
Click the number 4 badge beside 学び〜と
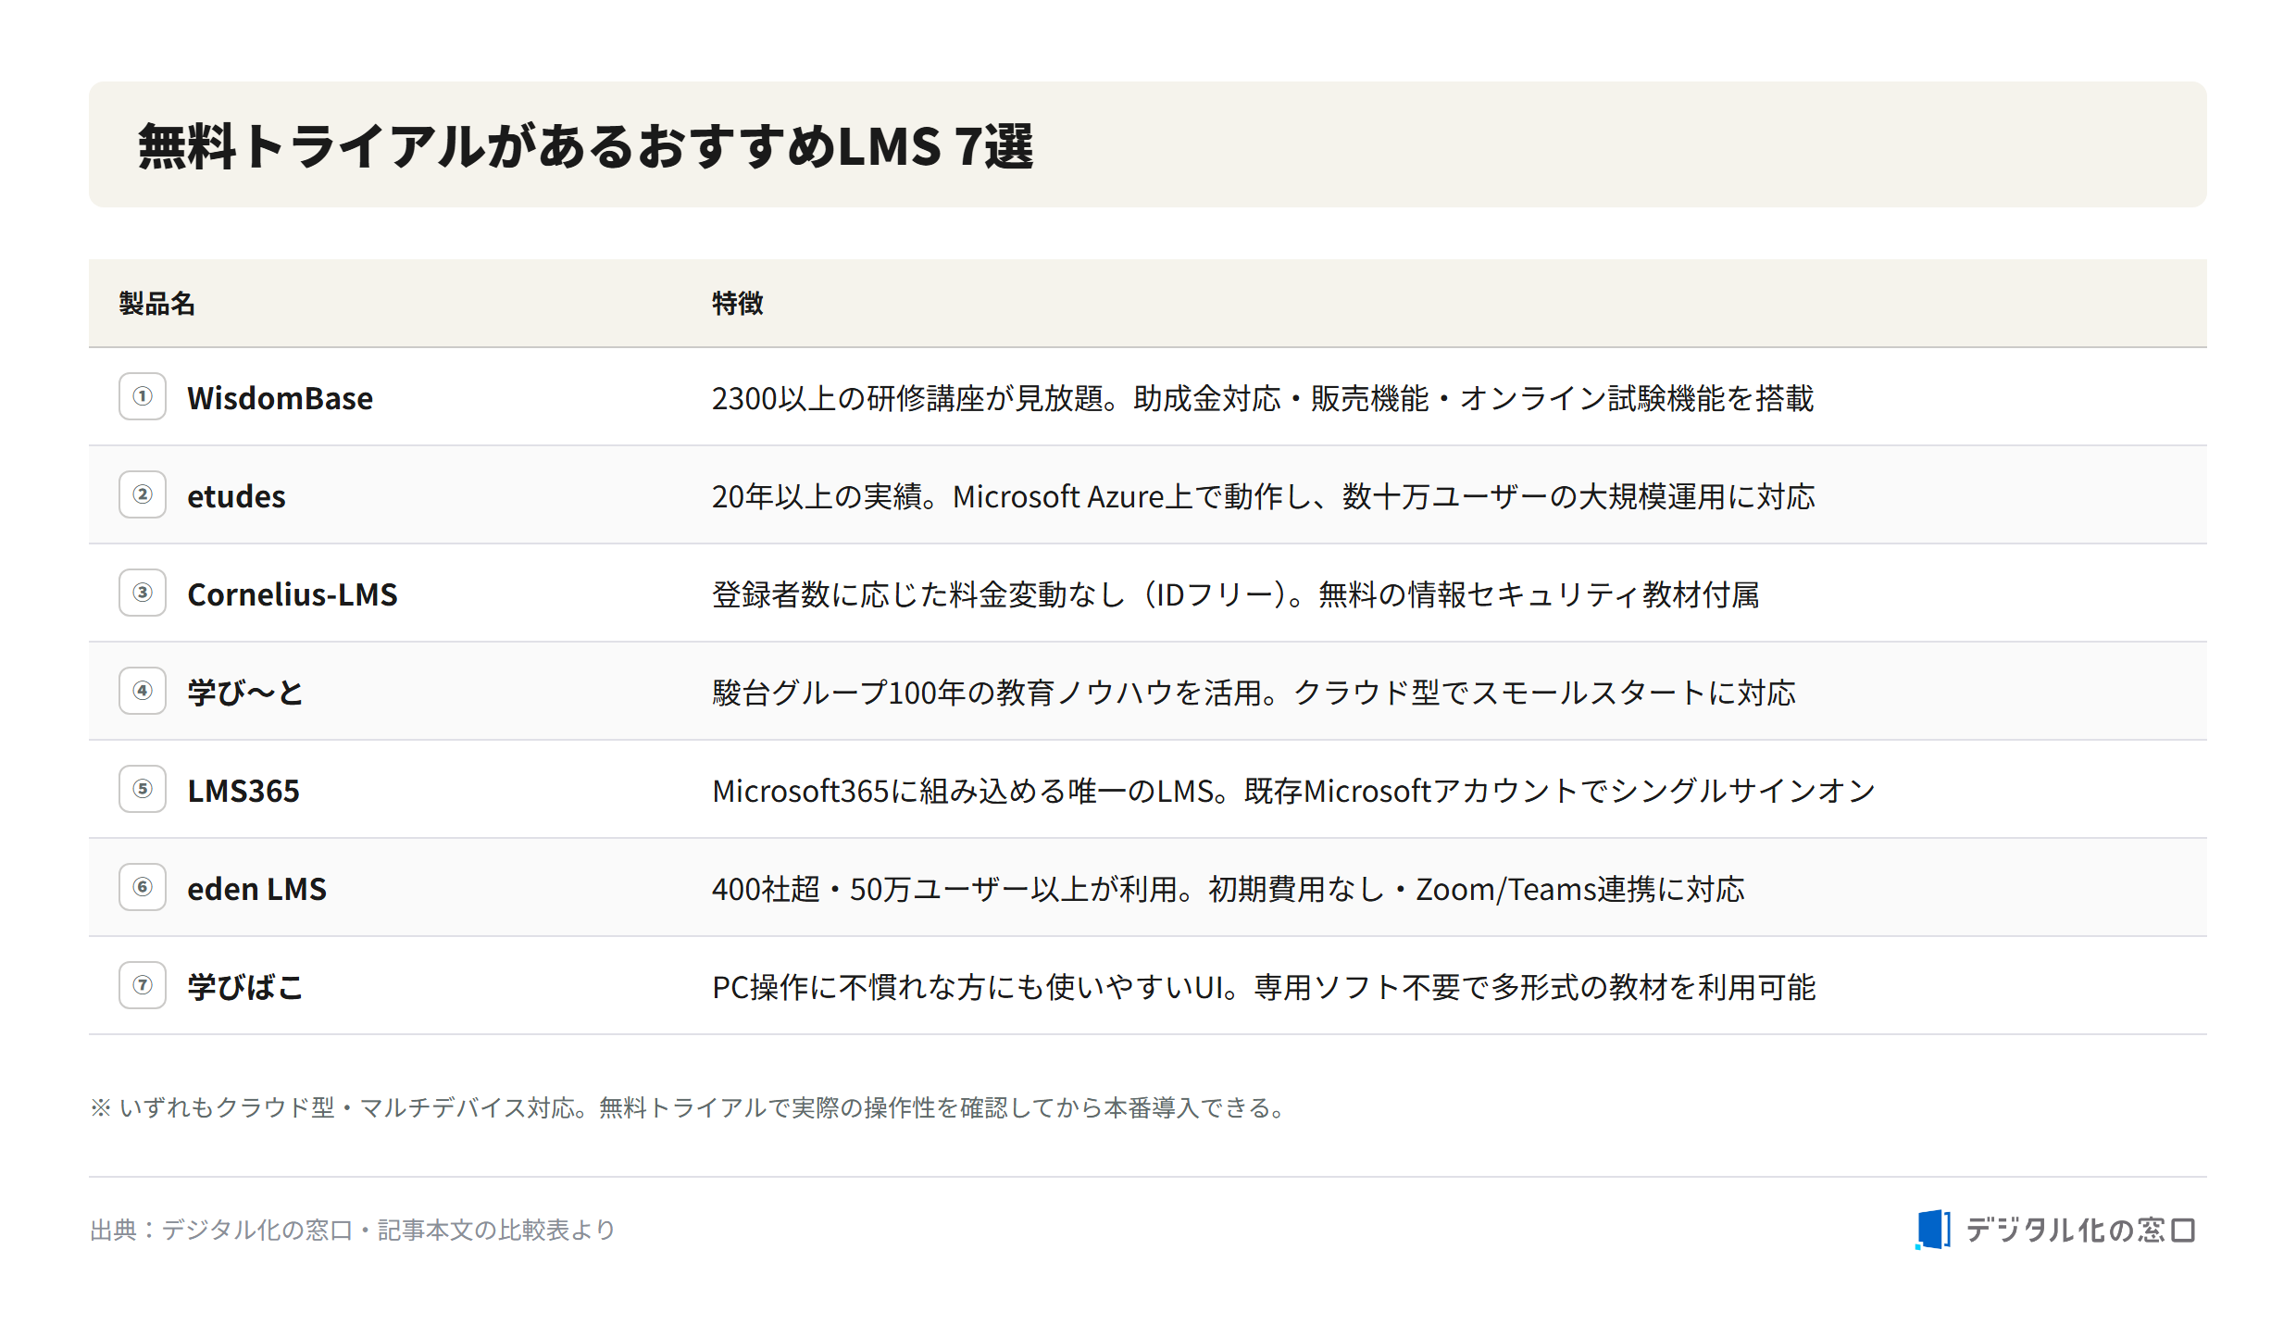(x=143, y=691)
